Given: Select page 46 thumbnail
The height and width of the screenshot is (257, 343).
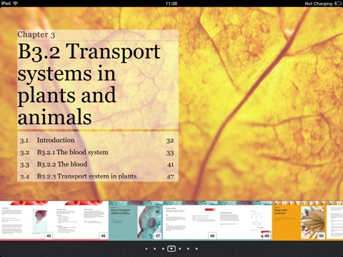Looking at the screenshot, I should (x=81, y=221).
